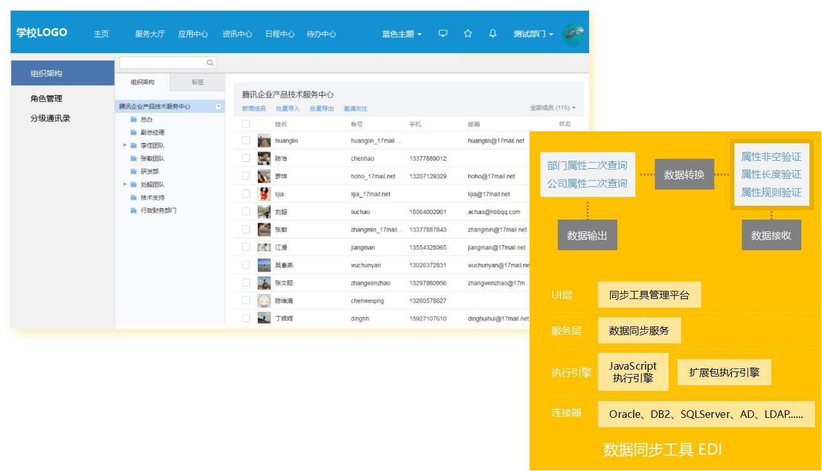This screenshot has height=471, width=822.
Task: Open the notification bell icon
Action: (x=493, y=34)
